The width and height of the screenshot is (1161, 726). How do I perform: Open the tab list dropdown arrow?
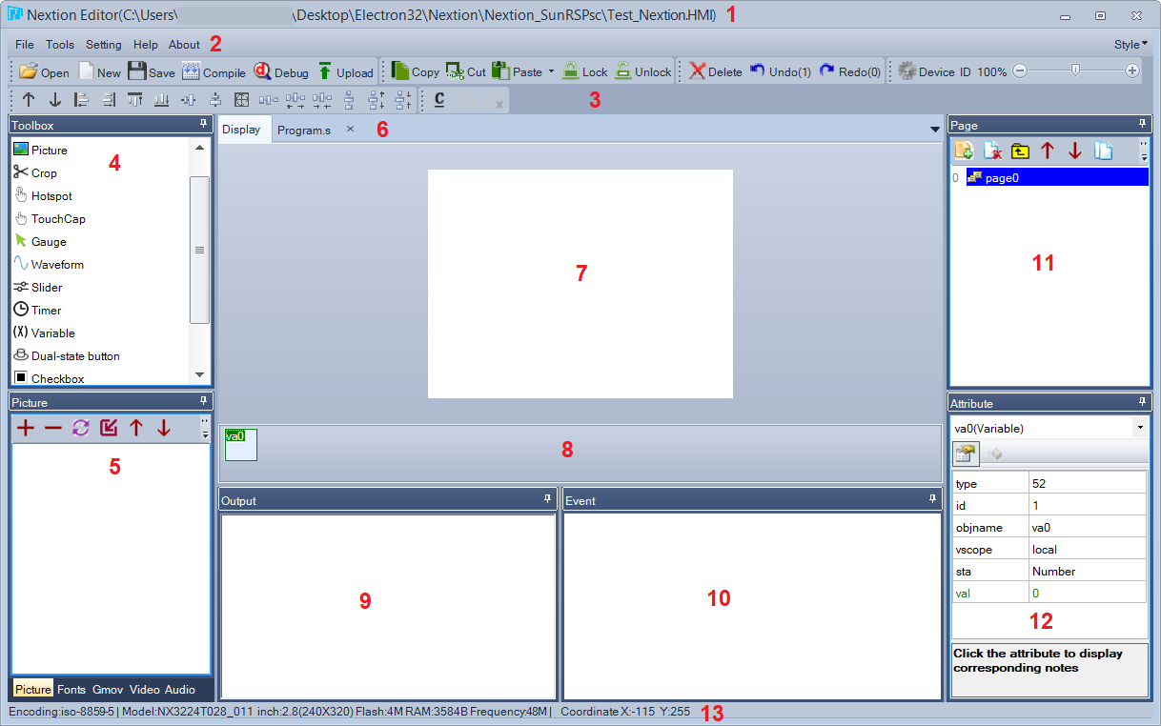[935, 130]
